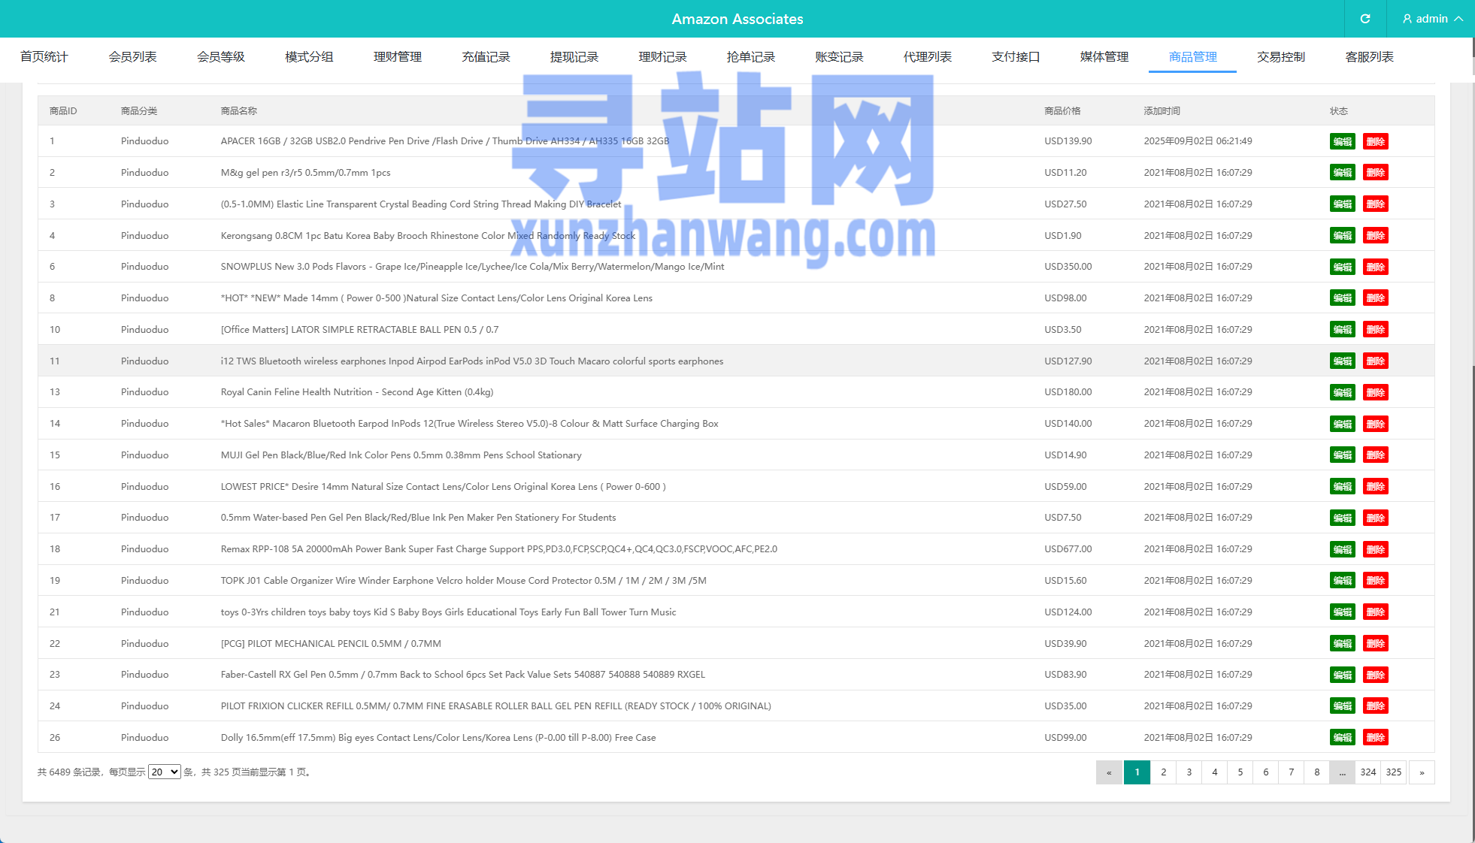Delete the Remax RPP-108 Power Bank row
The width and height of the screenshot is (1475, 843).
point(1375,549)
